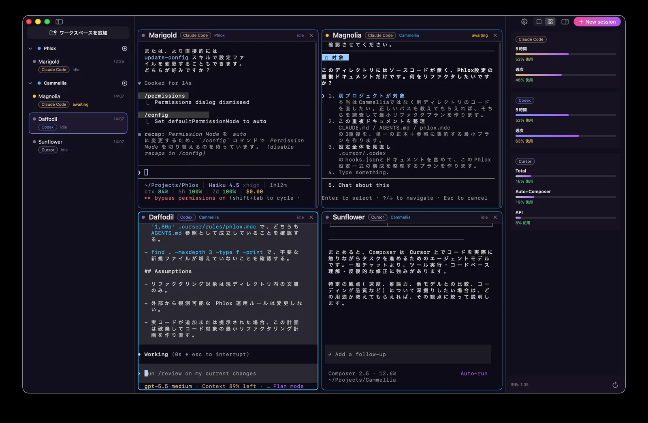Select Sunflower session in sidebar

78,145
